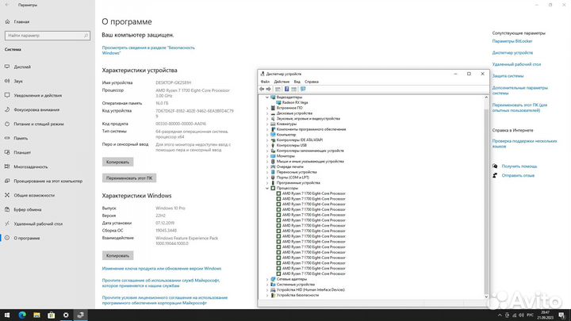Collapse the Видеоадаптеры node
The image size is (571, 321).
267,97
